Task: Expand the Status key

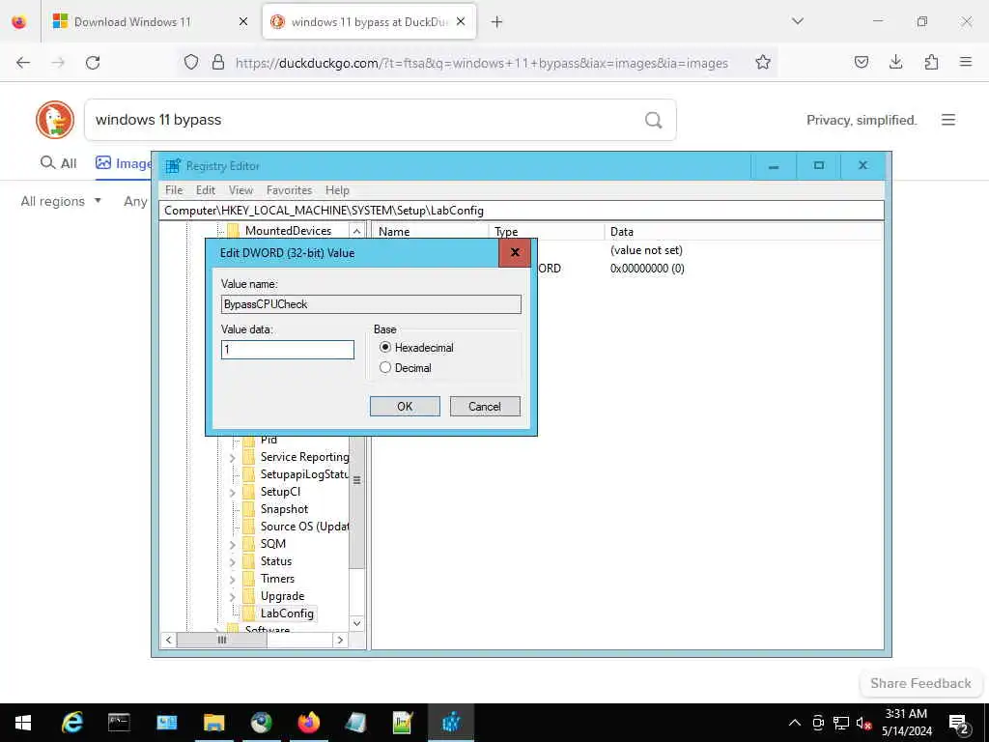Action: pos(233,561)
